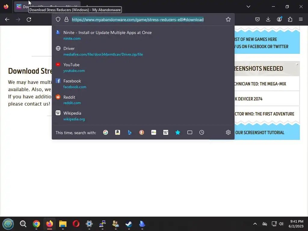The height and width of the screenshot is (231, 308).
Task: Open Technician Ted: The Mega-Mix link
Action: pos(260,84)
